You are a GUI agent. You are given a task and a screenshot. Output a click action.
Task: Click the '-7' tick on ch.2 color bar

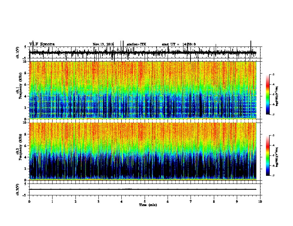273,175
